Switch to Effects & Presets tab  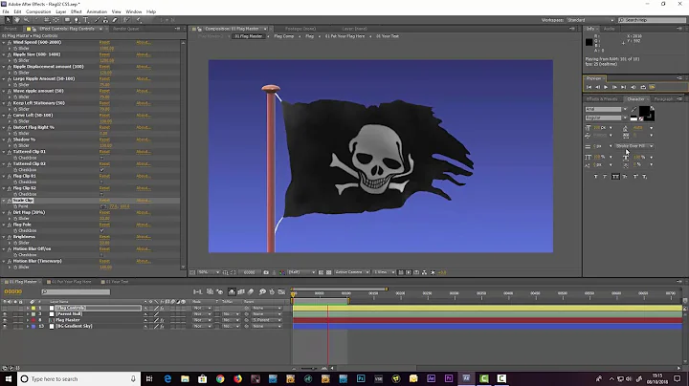(602, 99)
